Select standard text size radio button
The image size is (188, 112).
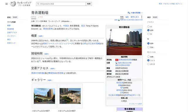148,30
